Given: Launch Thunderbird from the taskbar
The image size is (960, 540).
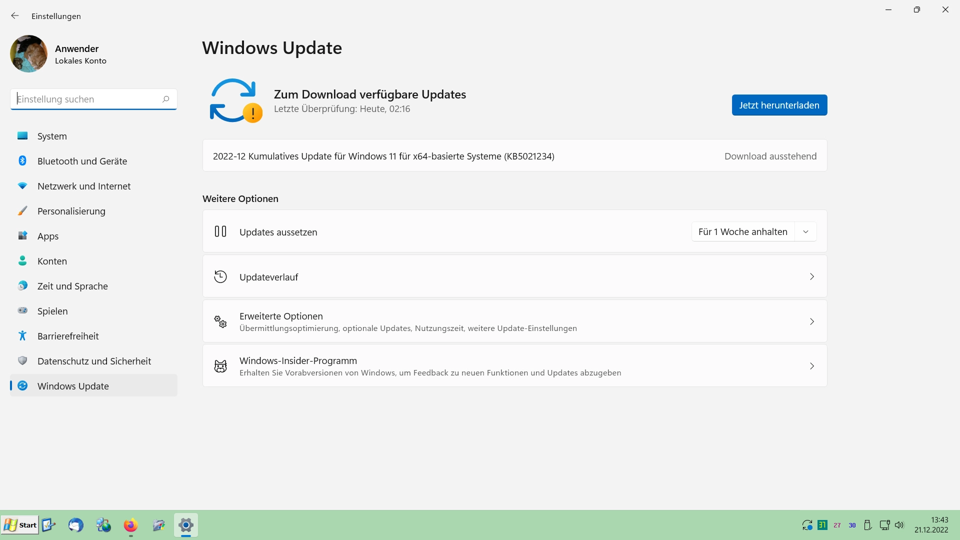Looking at the screenshot, I should [76, 525].
